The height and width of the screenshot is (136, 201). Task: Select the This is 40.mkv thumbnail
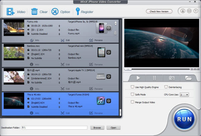pyautogui.click(x=14, y=101)
